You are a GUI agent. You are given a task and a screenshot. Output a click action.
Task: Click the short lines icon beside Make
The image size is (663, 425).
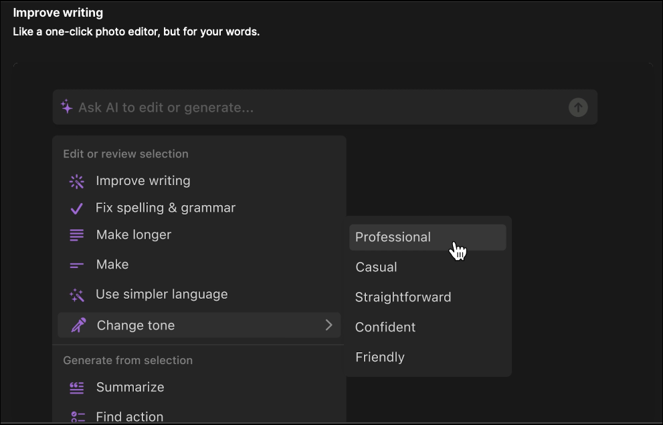click(76, 265)
